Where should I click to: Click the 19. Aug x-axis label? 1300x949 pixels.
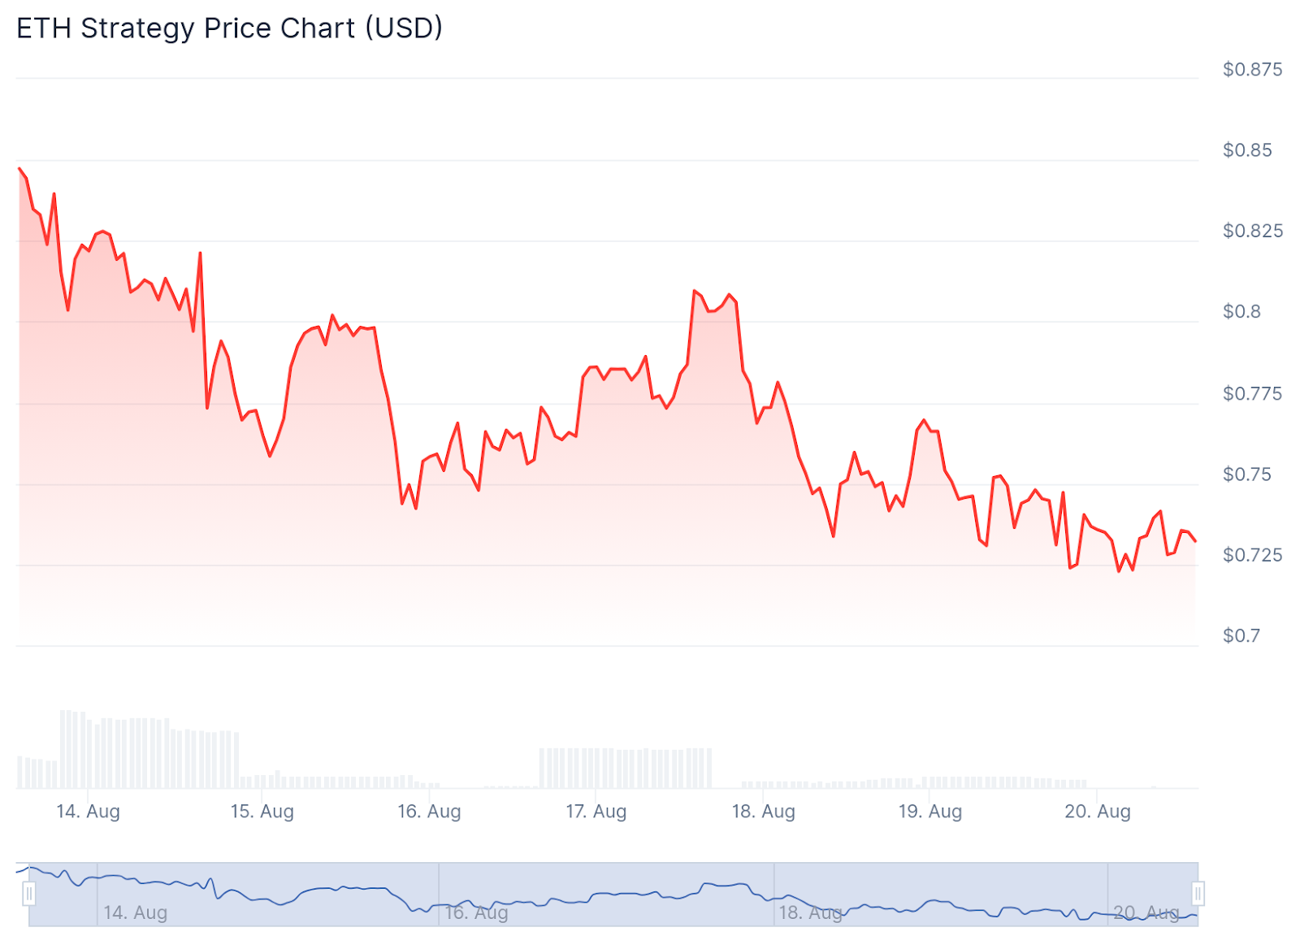(929, 811)
